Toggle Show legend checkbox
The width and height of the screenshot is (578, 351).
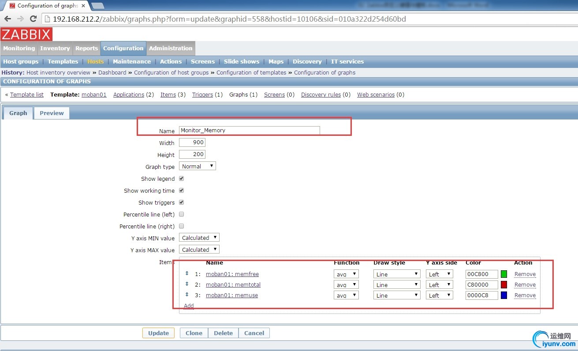click(x=181, y=179)
